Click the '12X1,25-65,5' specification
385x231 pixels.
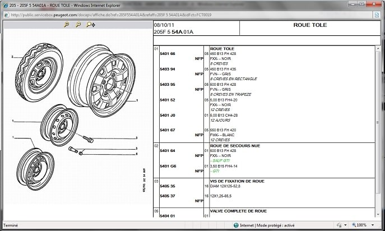(221, 196)
